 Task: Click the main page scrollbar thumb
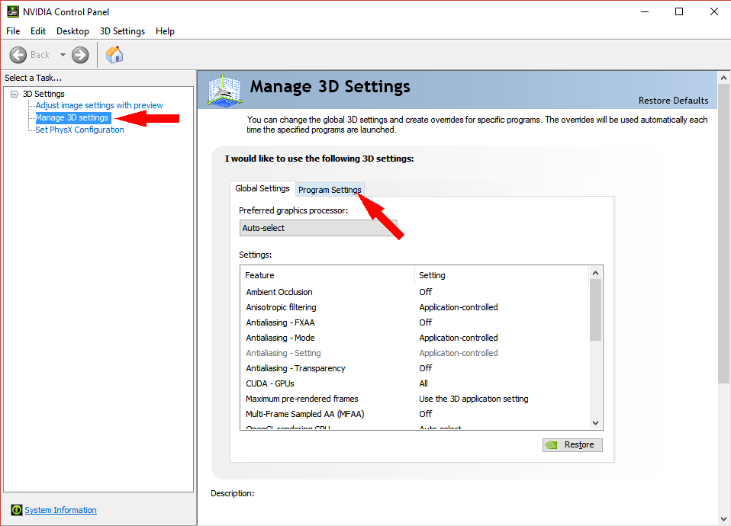723,234
